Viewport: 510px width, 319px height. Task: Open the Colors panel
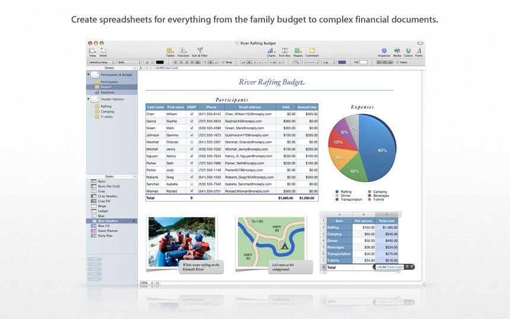408,52
